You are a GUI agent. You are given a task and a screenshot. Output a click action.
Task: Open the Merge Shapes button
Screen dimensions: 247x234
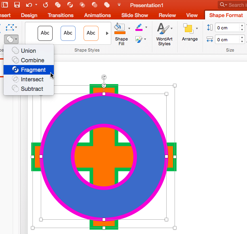(x=11, y=39)
